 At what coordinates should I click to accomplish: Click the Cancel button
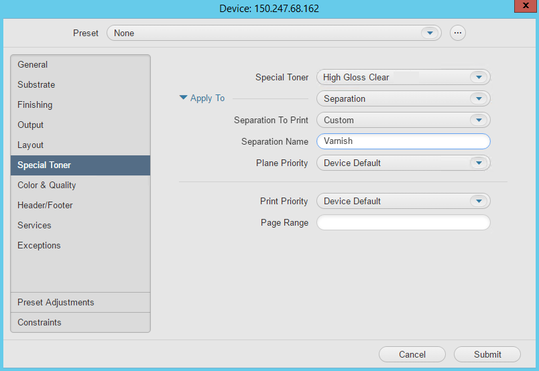click(x=412, y=354)
